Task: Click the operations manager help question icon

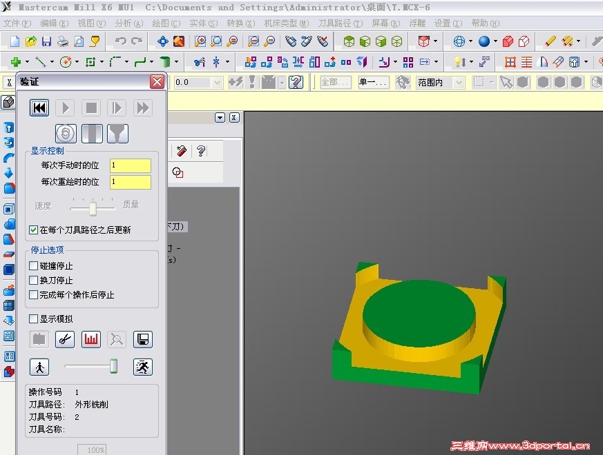Action: (201, 151)
